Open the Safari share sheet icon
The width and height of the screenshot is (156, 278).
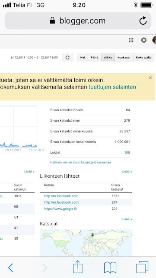click(78, 267)
